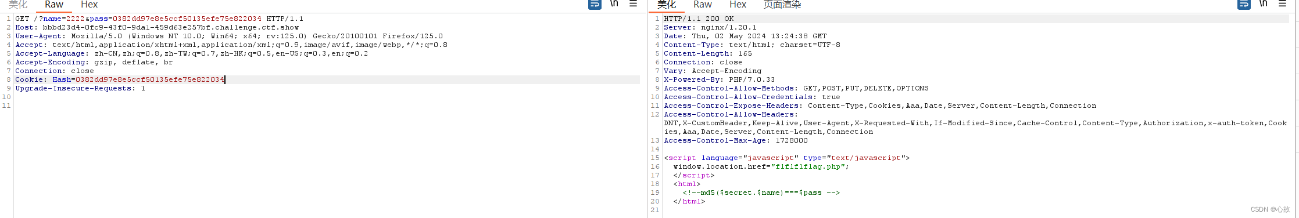Click the Content-Length: 165 line
The width and height of the screenshot is (1299, 218).
(708, 53)
